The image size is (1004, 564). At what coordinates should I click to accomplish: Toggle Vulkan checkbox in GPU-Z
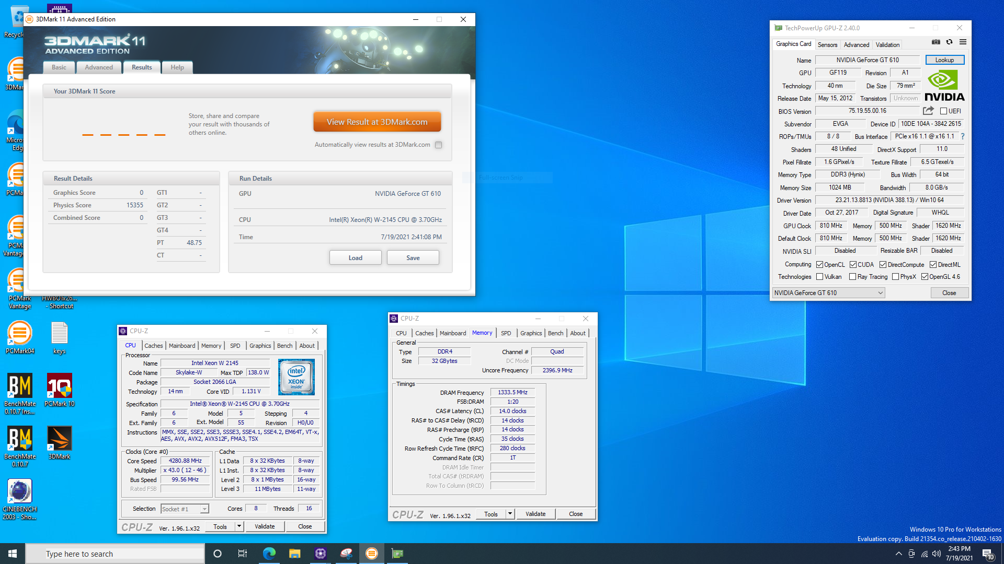tap(819, 277)
